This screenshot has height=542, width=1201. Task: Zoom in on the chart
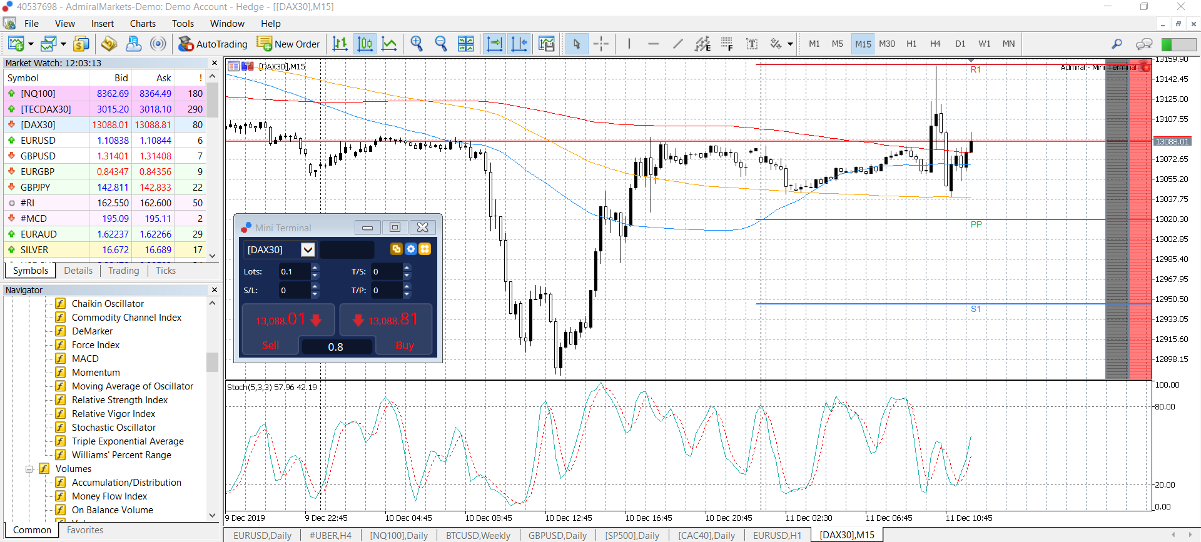click(417, 44)
